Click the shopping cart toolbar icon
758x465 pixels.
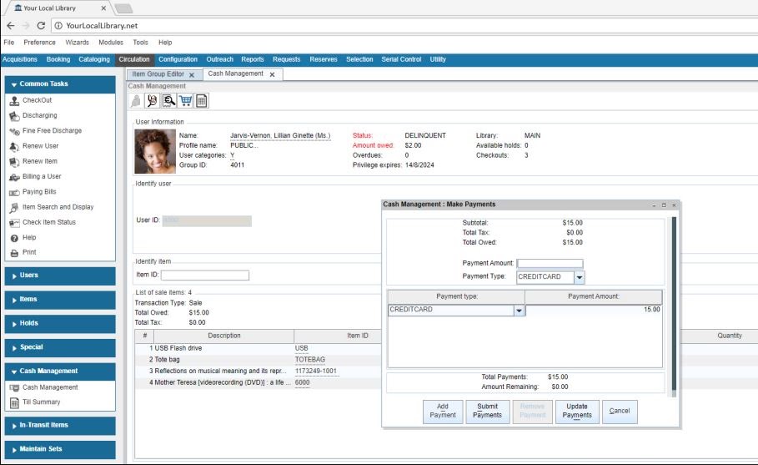pos(185,101)
